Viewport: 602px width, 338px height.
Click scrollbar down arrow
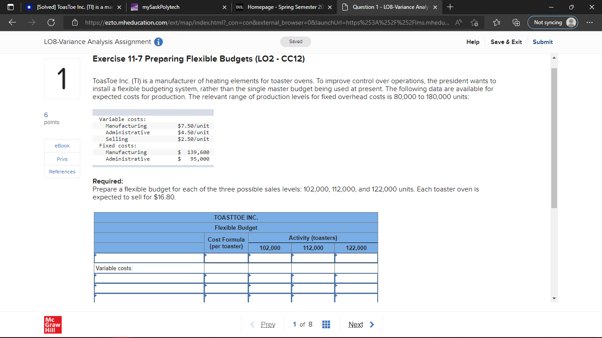(554, 299)
